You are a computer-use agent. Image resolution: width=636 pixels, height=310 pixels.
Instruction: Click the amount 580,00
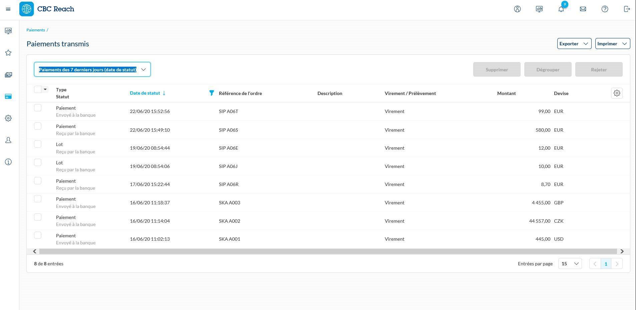tap(543, 130)
